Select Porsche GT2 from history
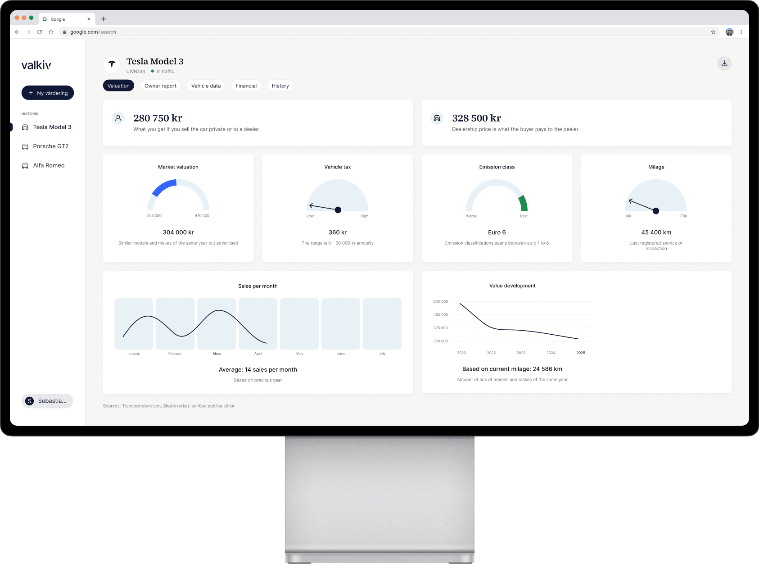Image resolution: width=759 pixels, height=564 pixels. [50, 146]
